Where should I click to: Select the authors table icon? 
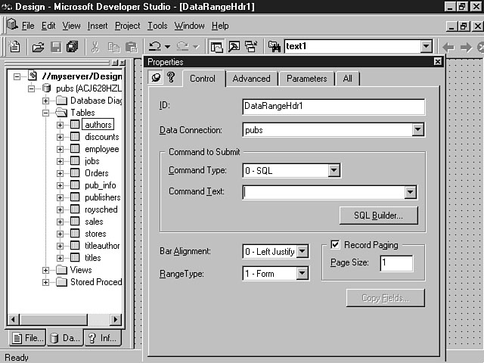point(75,125)
